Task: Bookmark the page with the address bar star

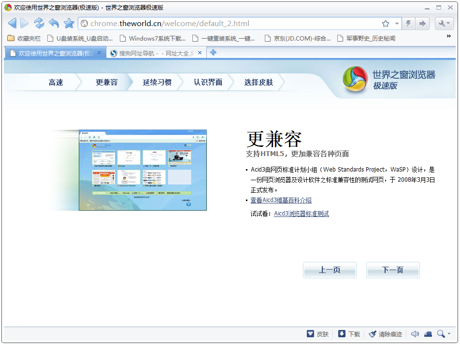Action: [x=386, y=24]
